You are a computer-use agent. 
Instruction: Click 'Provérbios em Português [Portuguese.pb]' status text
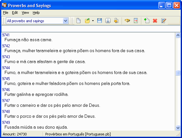click(x=78, y=134)
